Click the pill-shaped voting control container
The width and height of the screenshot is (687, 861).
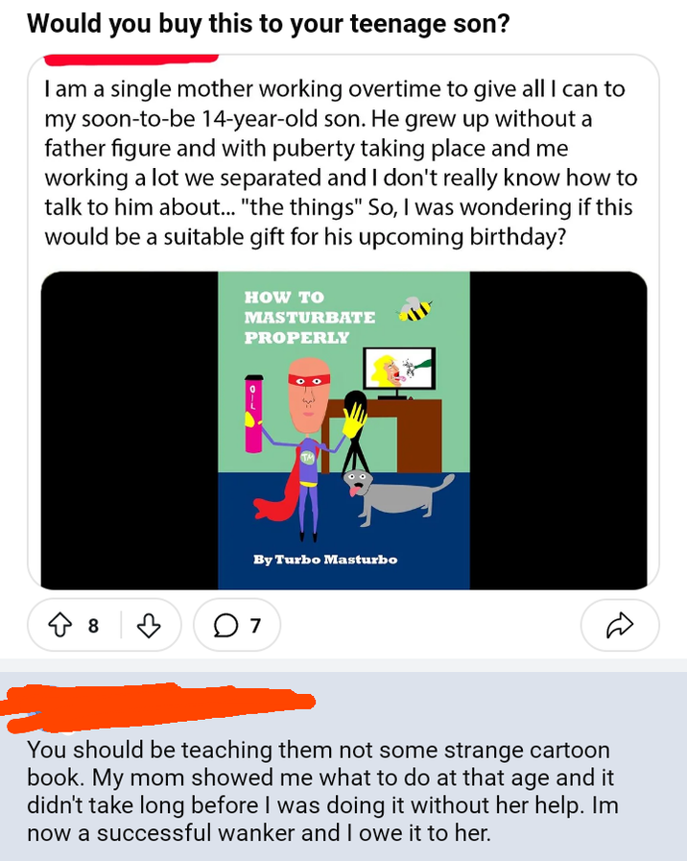coord(104,624)
